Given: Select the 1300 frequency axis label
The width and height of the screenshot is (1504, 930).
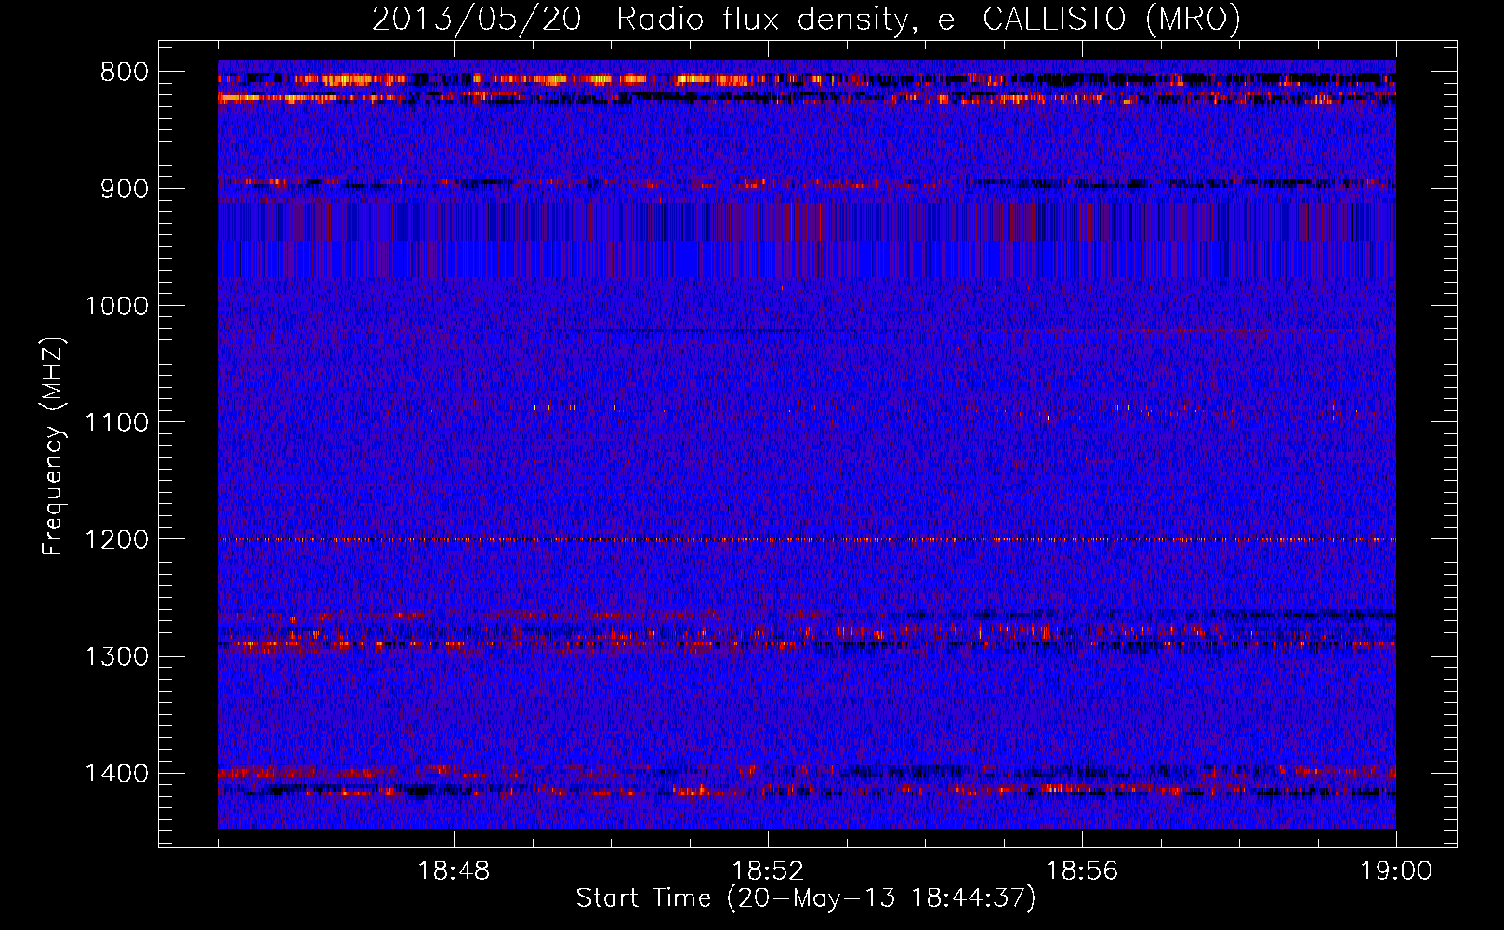Looking at the screenshot, I should point(116,657).
